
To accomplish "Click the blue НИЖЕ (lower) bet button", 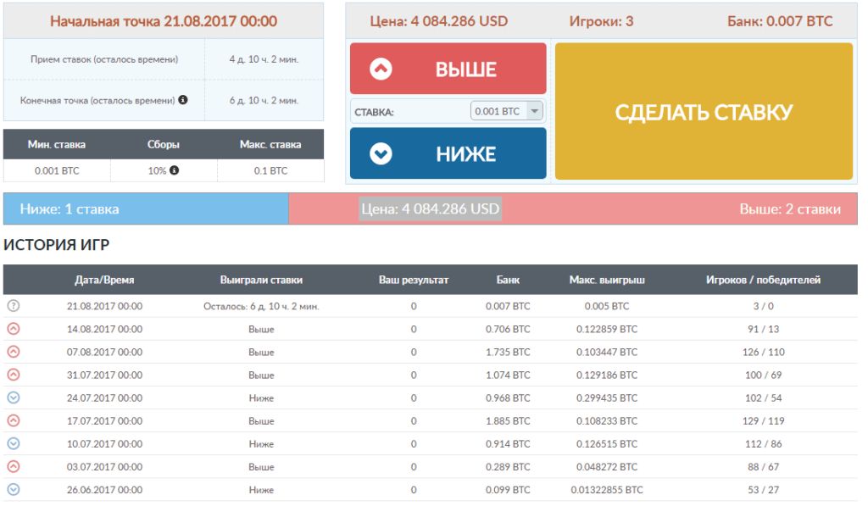I will (448, 153).
